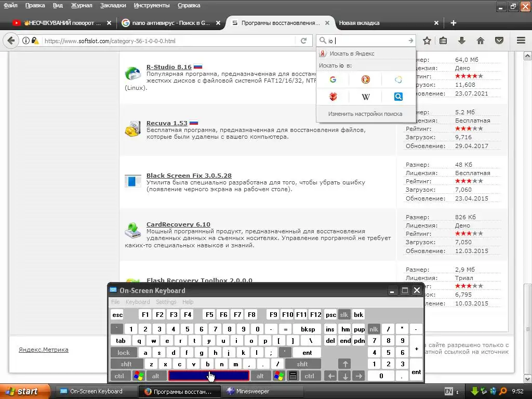Bookmark this page with the star icon
The image size is (532, 399).
point(427,41)
